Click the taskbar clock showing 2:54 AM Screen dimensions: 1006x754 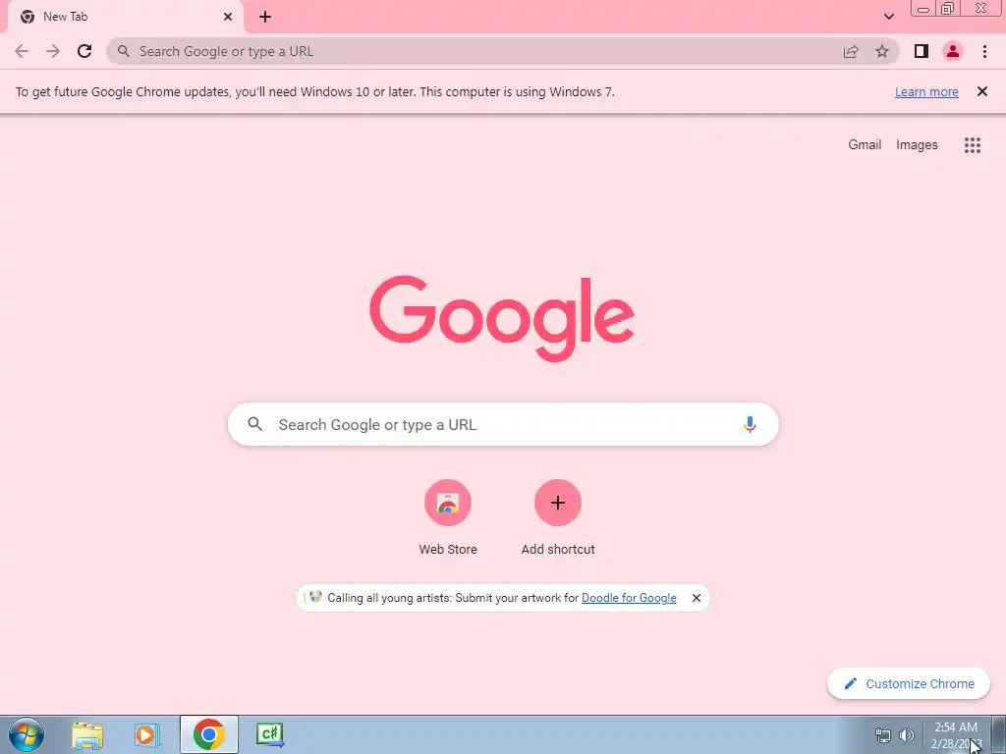coord(956,735)
